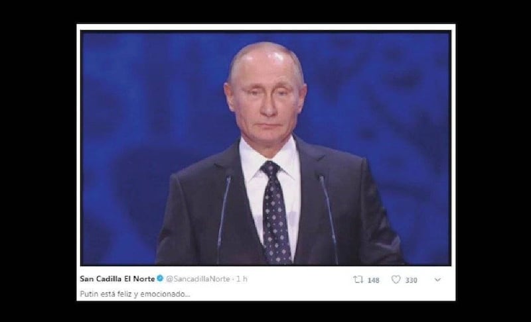
Task: Click the blue verified badge
Action: [160, 279]
